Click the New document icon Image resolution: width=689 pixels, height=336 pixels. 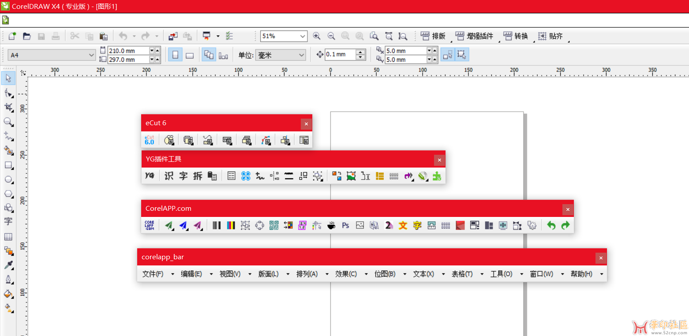tap(12, 36)
